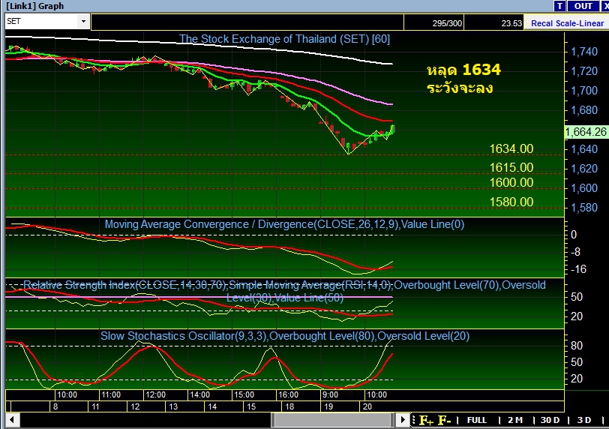Click the 1615.00 support level label

click(511, 167)
